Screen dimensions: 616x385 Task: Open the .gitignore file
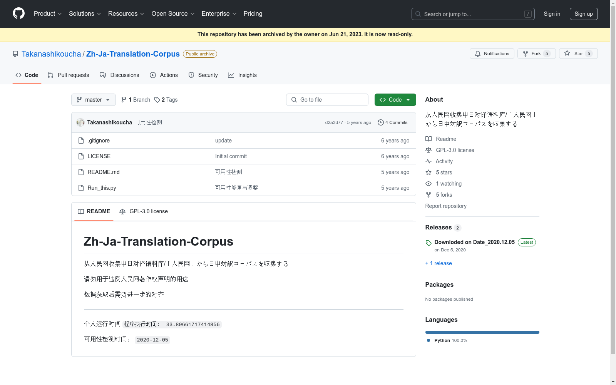tap(99, 141)
